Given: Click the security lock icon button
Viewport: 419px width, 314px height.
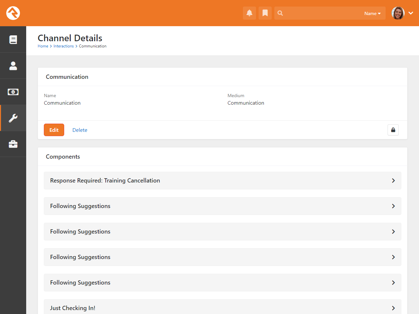Looking at the screenshot, I should coord(393,130).
